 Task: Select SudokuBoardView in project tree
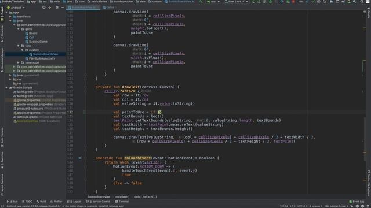pos(45,54)
